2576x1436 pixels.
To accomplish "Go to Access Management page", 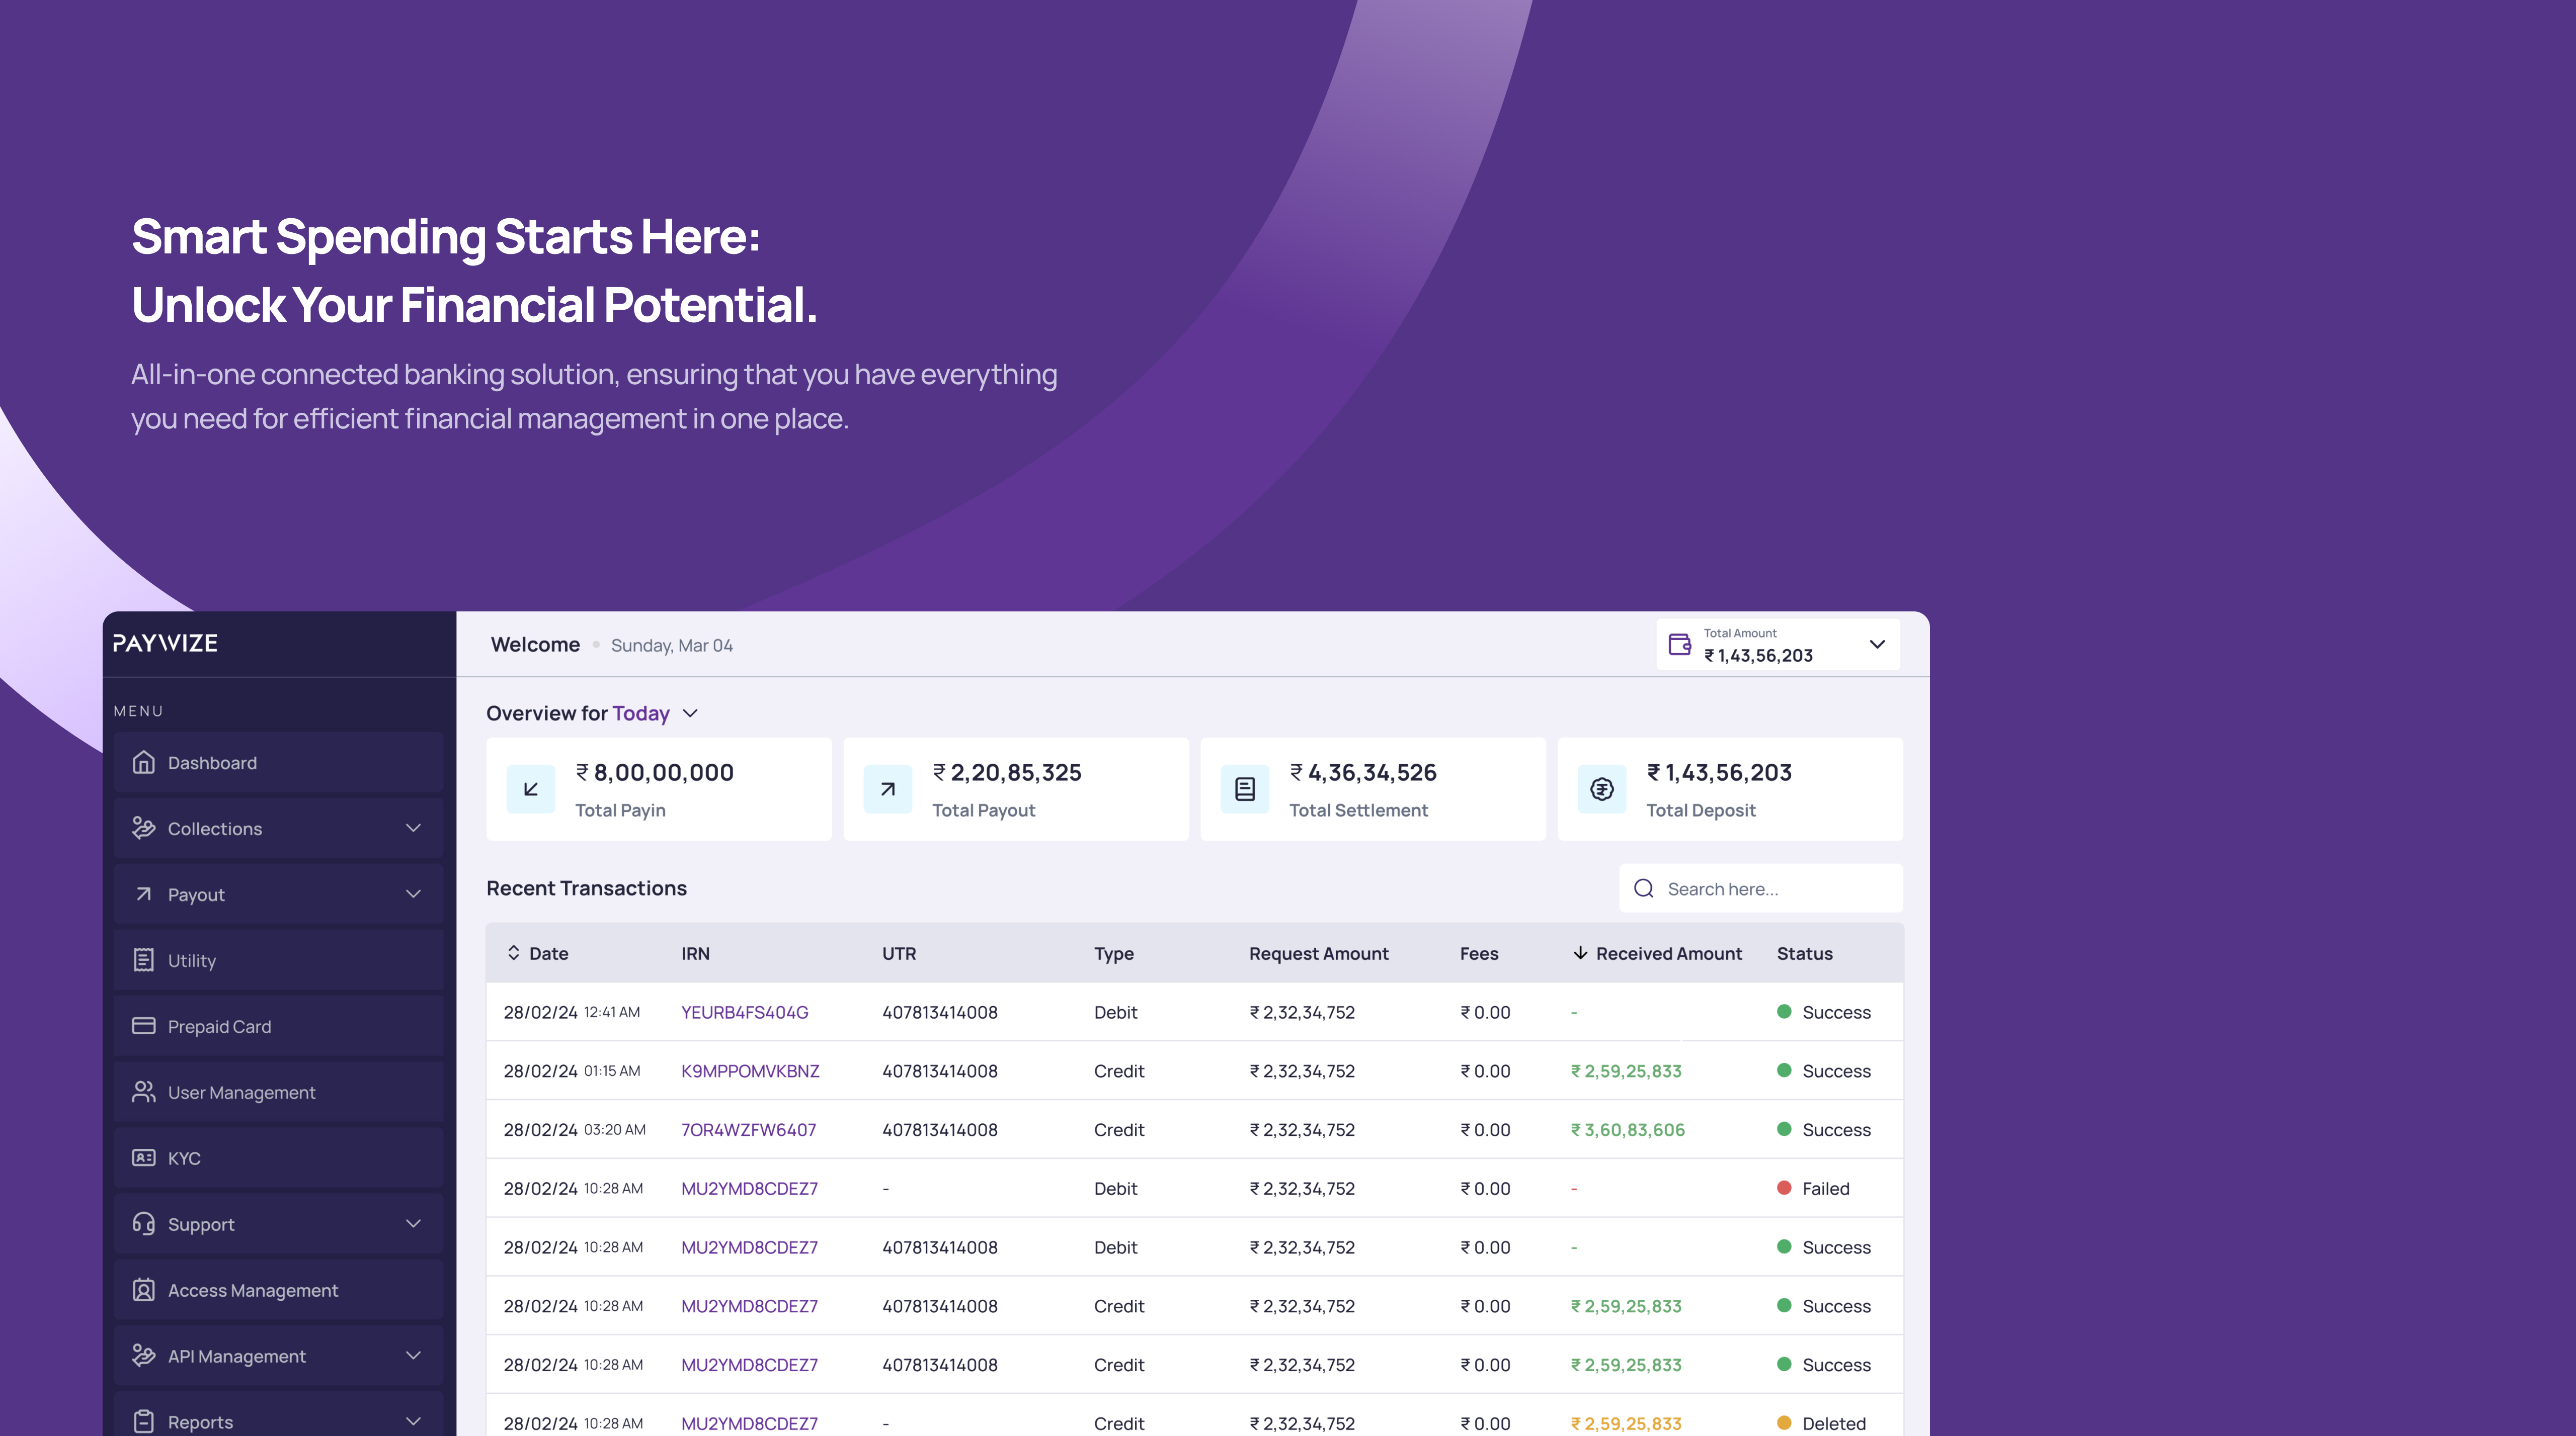I will tap(253, 1290).
